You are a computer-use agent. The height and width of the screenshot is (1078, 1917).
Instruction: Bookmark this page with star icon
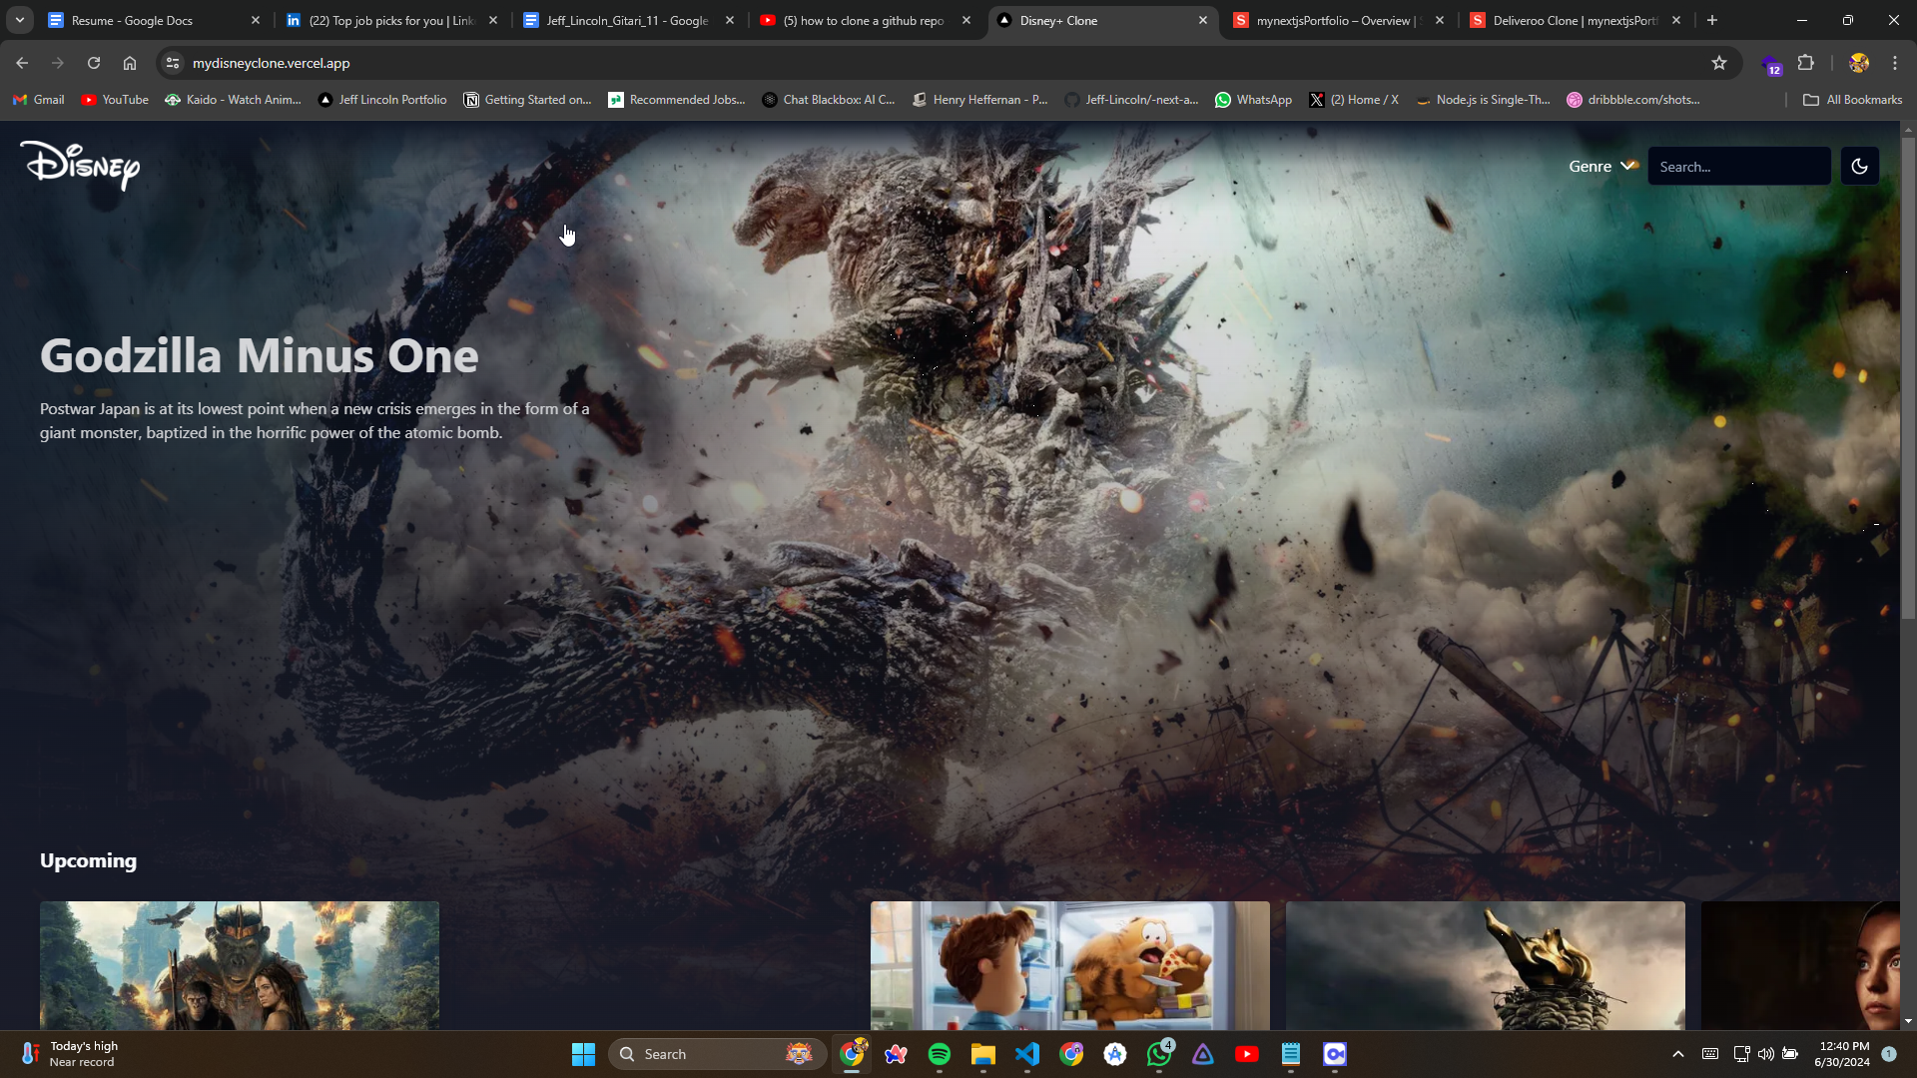tap(1719, 63)
